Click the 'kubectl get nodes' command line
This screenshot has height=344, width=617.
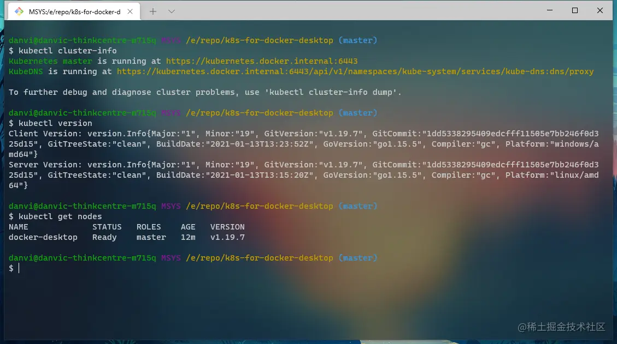56,216
